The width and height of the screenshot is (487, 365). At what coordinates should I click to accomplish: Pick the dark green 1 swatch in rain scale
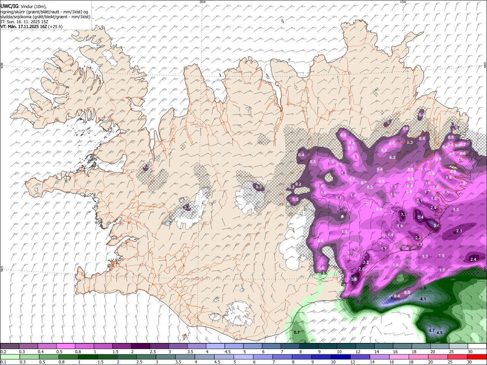pyautogui.click(x=88, y=357)
